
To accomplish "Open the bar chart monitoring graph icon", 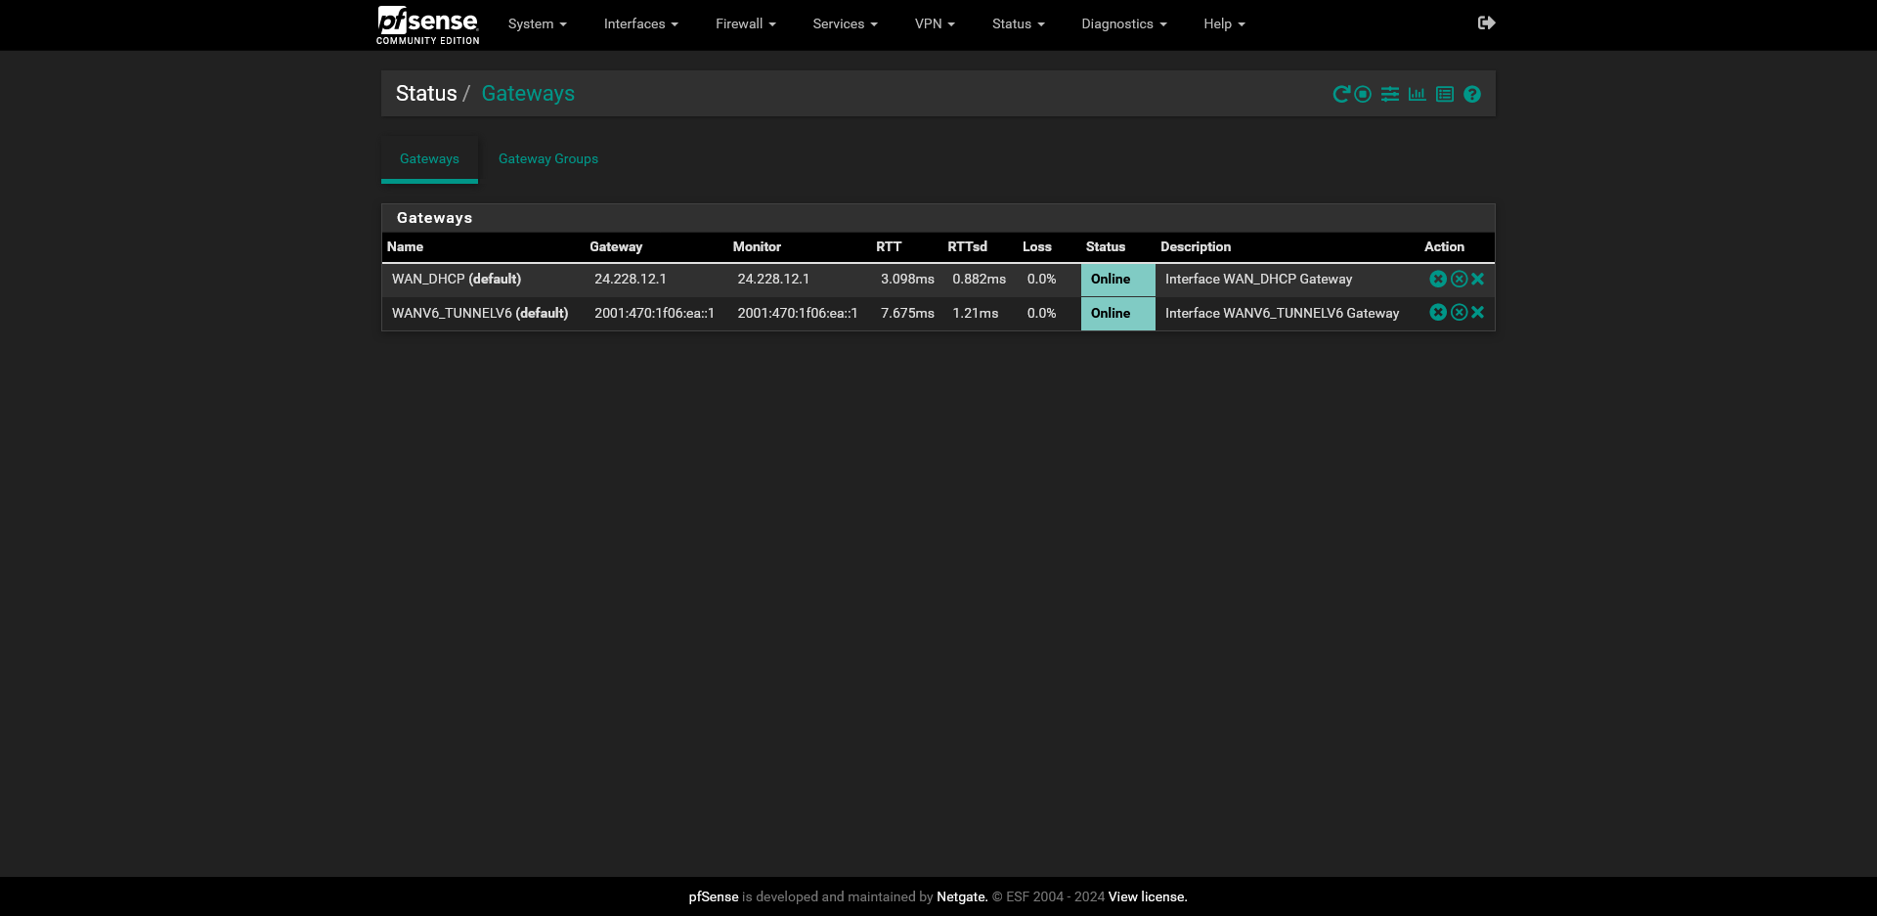I will 1417,94.
